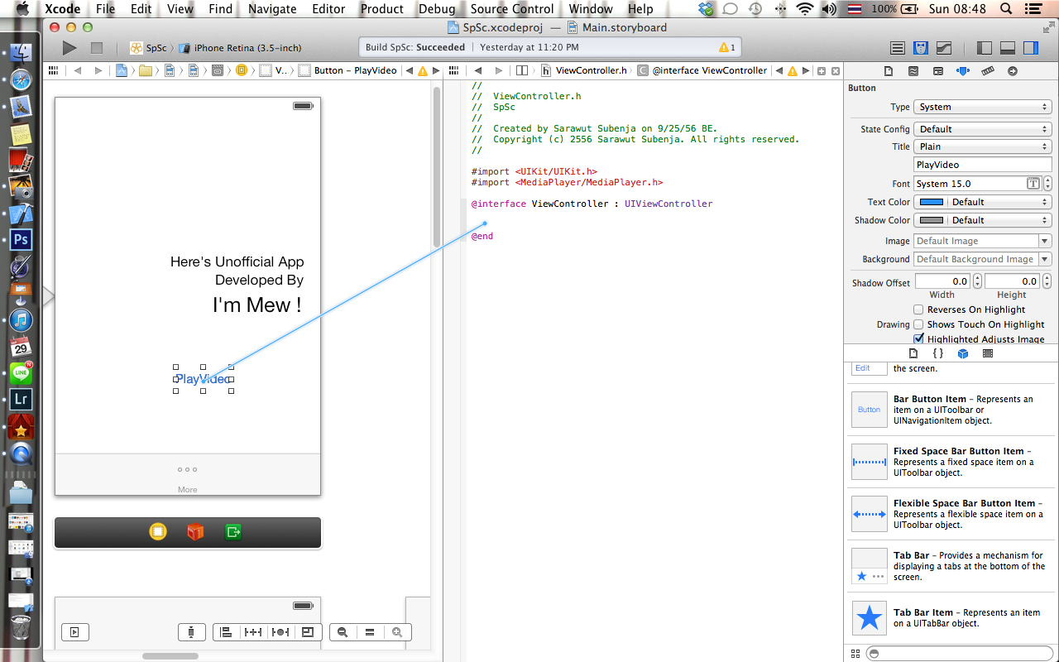The width and height of the screenshot is (1059, 662).
Task: Click @interface ViewController in jump bar
Action: tap(702, 71)
